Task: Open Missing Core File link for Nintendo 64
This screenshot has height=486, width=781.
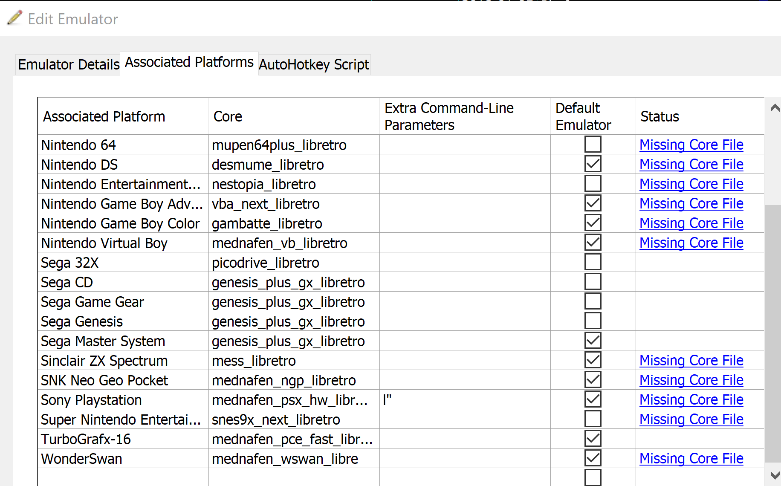Action: [691, 145]
